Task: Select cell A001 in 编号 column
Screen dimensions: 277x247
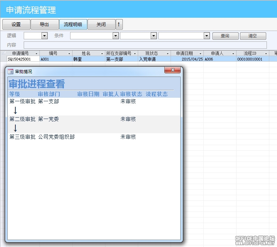Action: click(56, 59)
